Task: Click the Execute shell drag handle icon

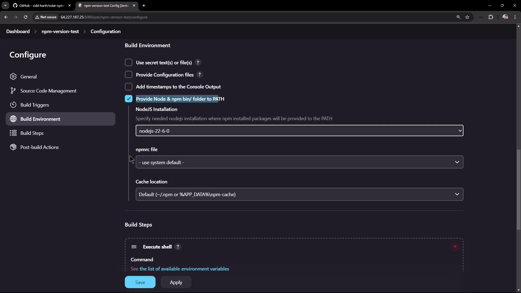Action: 134,247
